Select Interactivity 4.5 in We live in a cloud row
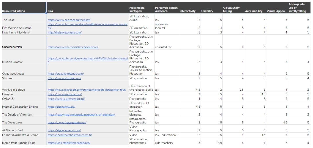Screen dimensions: 313x148 click(190, 86)
